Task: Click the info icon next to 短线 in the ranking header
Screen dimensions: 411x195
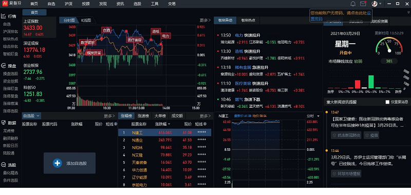Action: click(204, 124)
